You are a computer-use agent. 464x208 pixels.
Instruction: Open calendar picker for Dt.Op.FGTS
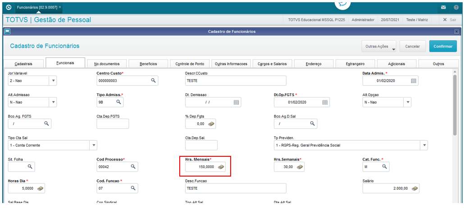325,102
